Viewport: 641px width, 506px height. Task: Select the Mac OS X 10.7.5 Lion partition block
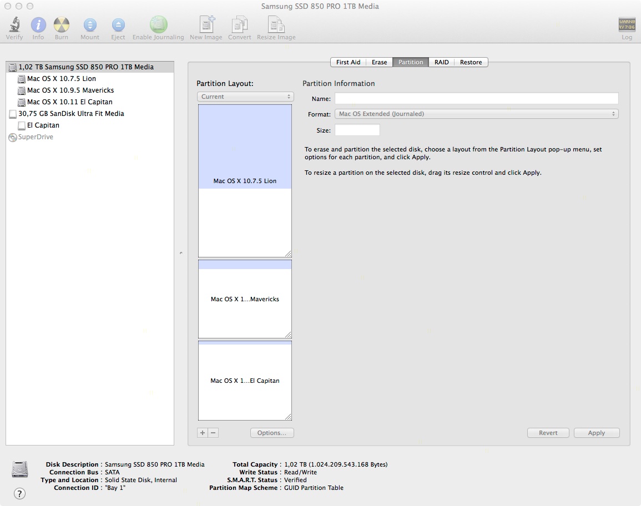[245, 181]
